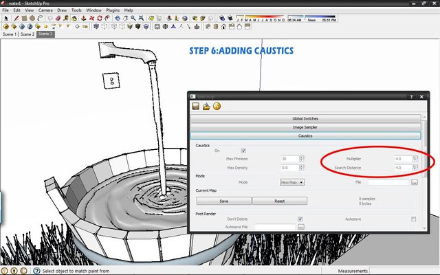Click the Measurements box
This screenshot has width=440, height=275.
pyautogui.click(x=404, y=271)
